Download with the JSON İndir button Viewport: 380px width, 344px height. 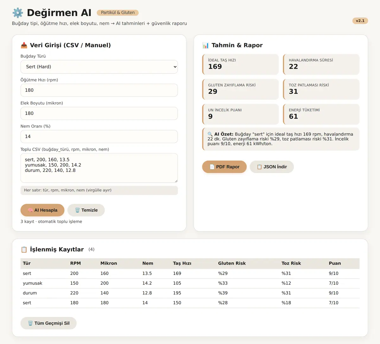click(272, 167)
